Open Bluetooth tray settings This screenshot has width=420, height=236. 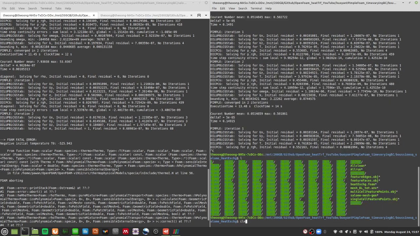click(325, 232)
